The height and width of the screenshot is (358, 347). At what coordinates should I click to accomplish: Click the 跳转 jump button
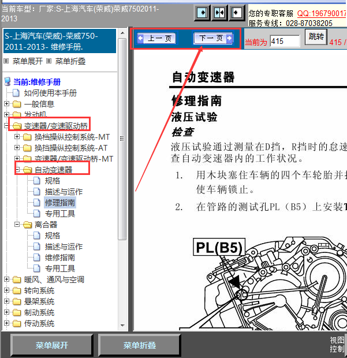tap(316, 37)
